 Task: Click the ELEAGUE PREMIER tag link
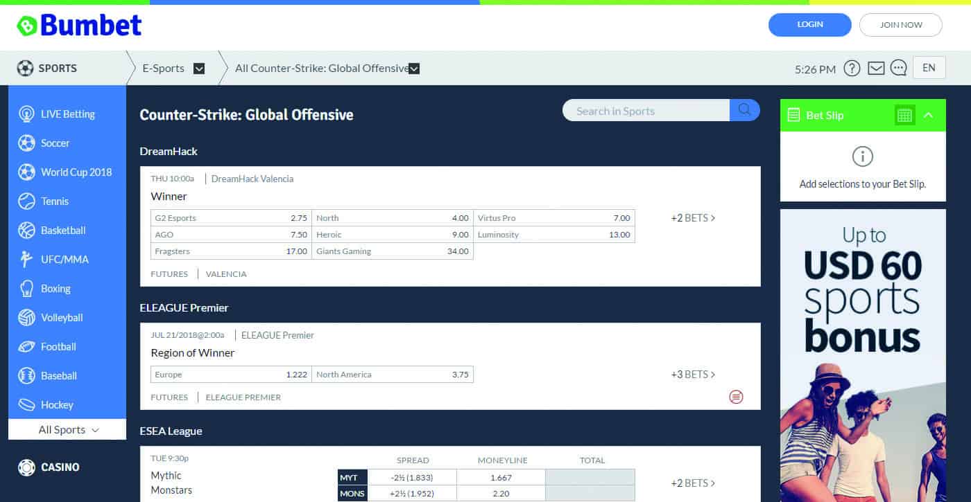[x=243, y=397]
